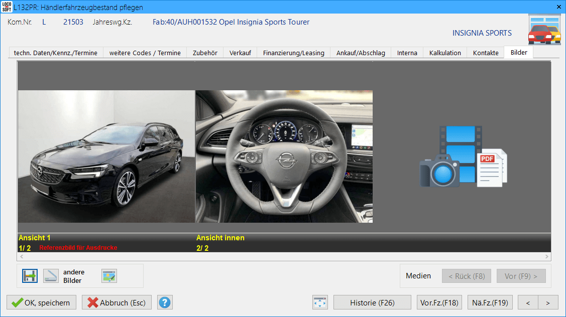Select the steering wheel interior thumbnail
The height and width of the screenshot is (317, 566).
click(284, 156)
